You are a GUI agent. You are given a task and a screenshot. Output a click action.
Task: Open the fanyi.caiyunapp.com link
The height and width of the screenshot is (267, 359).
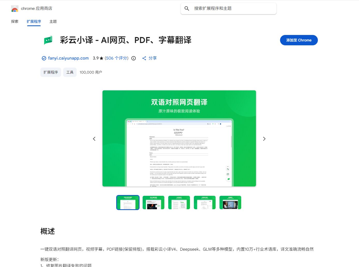tap(68, 58)
